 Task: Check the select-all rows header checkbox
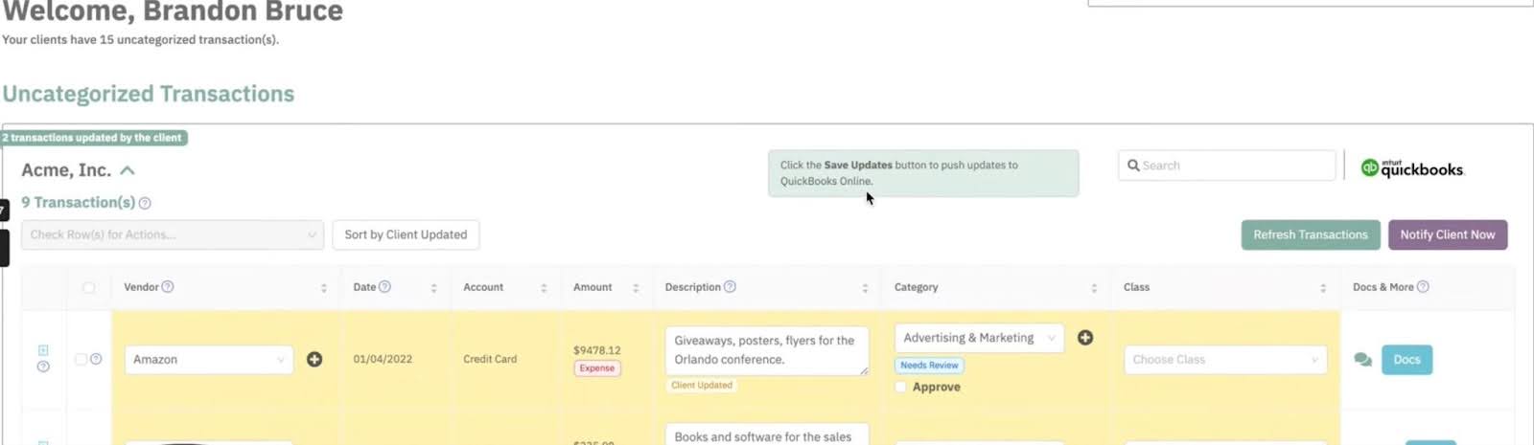(x=89, y=287)
